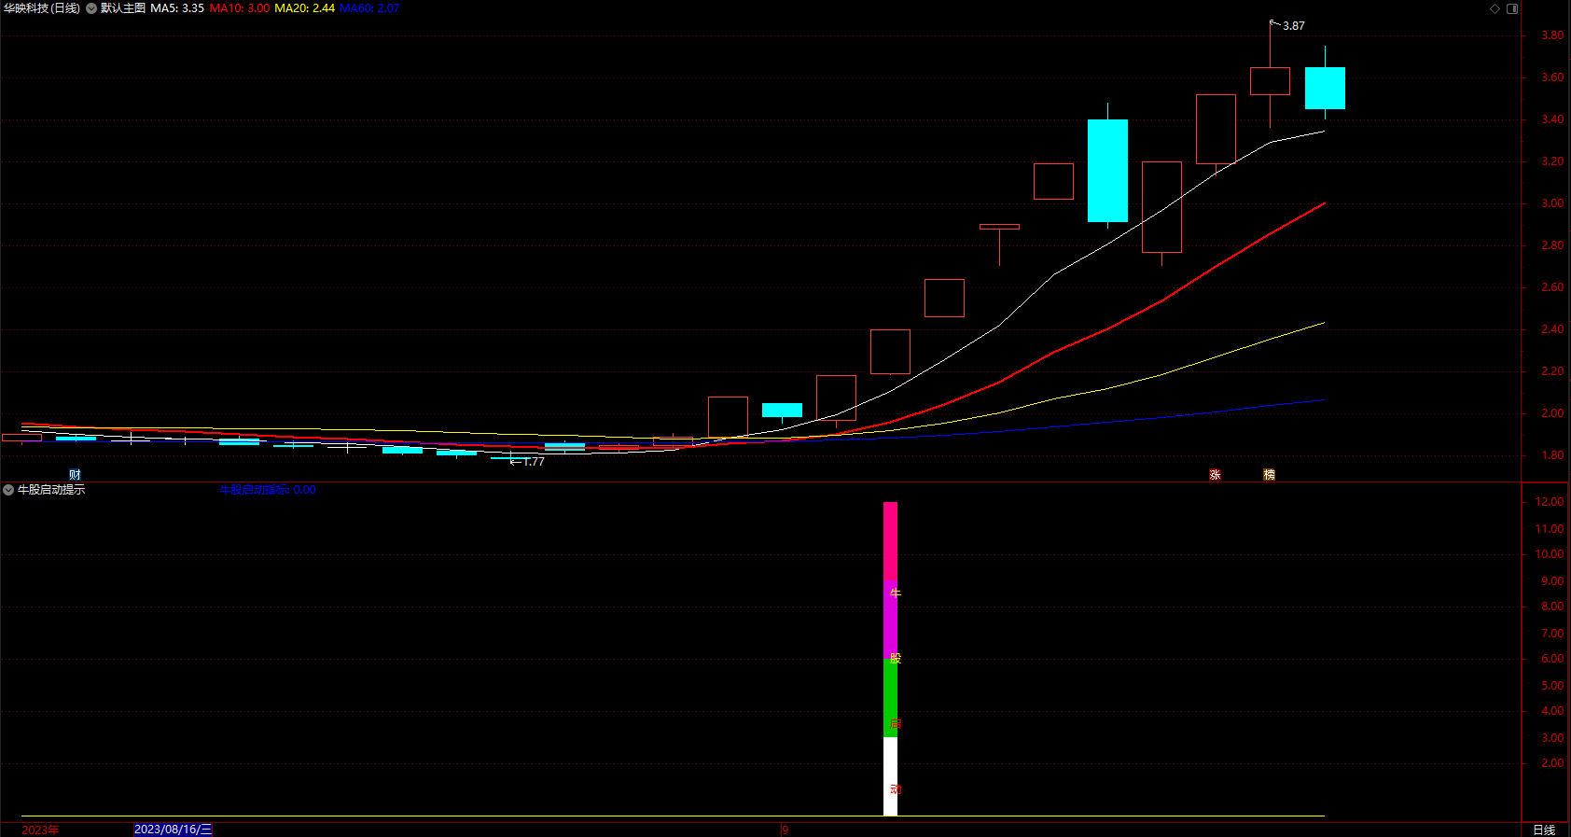Click the MA5: 3.35 indicator label
1571x837 pixels.
coord(177,8)
